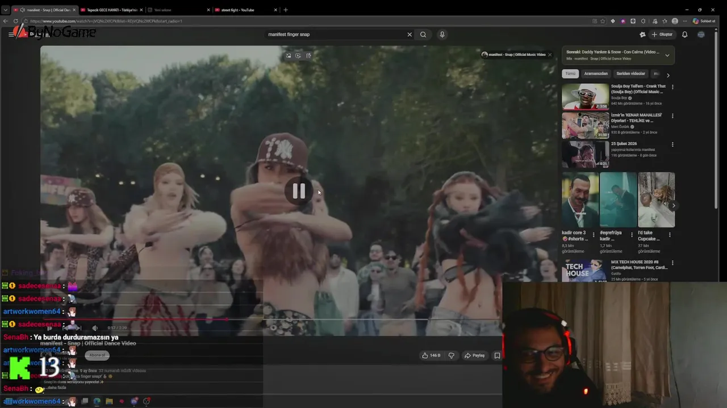Mute the video with speaker icon
This screenshot has height=408, width=727.
(x=95, y=328)
